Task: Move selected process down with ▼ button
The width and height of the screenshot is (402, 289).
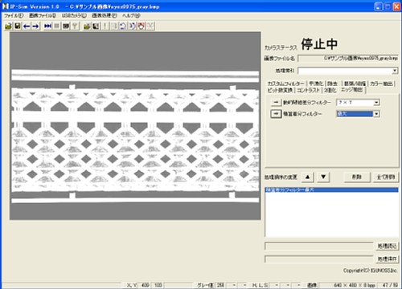Action: click(323, 177)
